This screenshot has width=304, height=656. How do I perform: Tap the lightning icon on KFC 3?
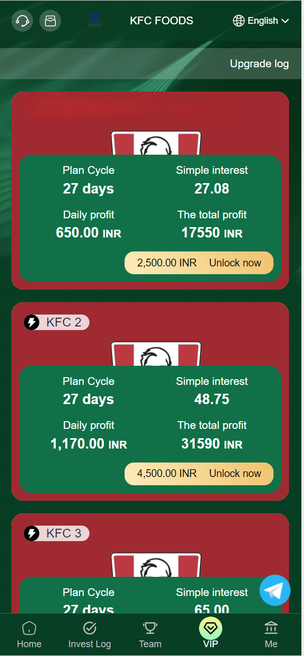click(32, 533)
